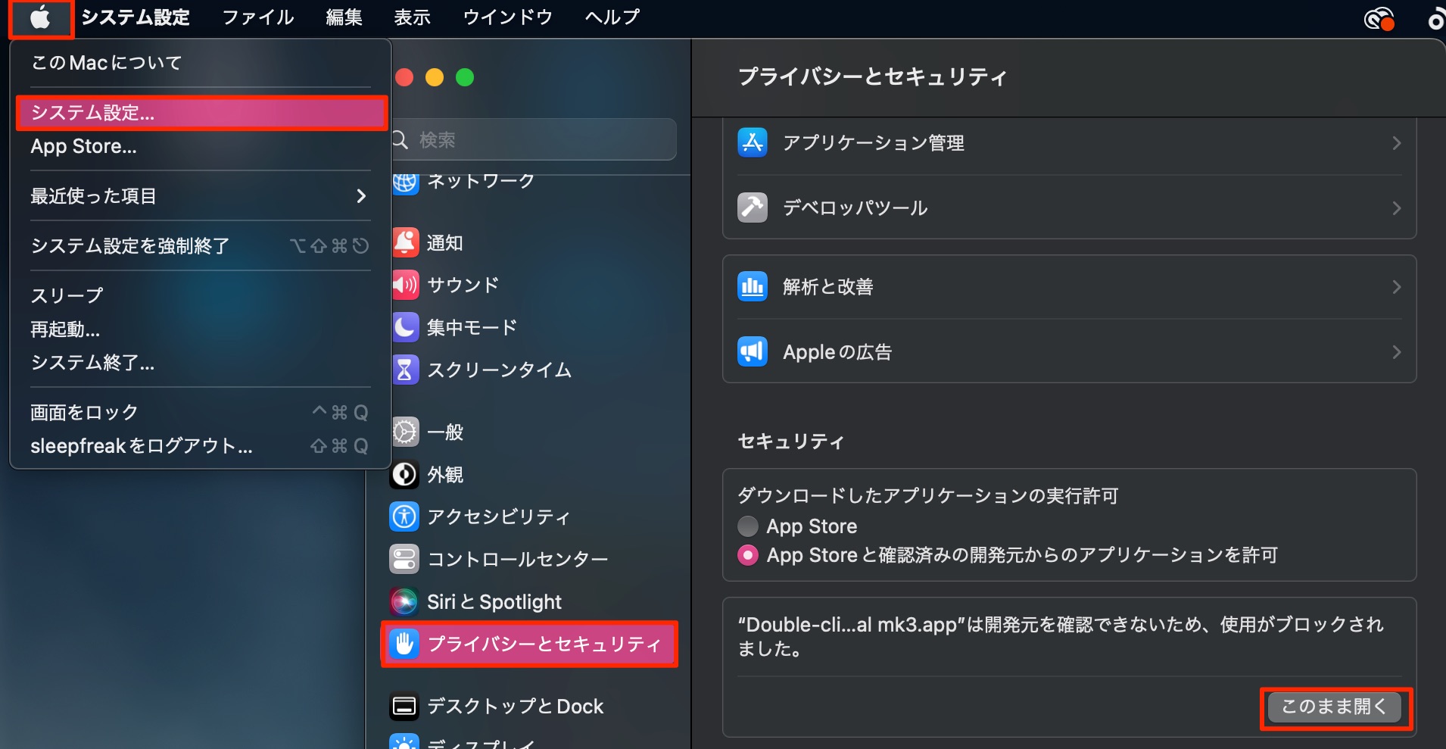Expand the アプリケーション管理 row chevron
Screen dimensions: 1446x749
click(1397, 142)
